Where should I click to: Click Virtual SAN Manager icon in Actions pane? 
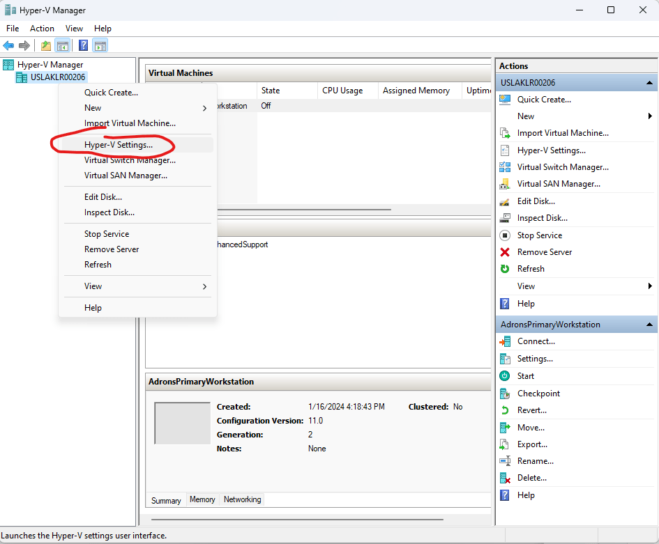[505, 184]
